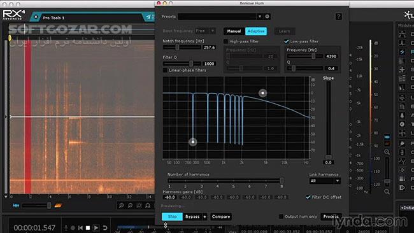This screenshot has width=414, height=233.
Task: Open the Gain module icon
Action: 402,152
